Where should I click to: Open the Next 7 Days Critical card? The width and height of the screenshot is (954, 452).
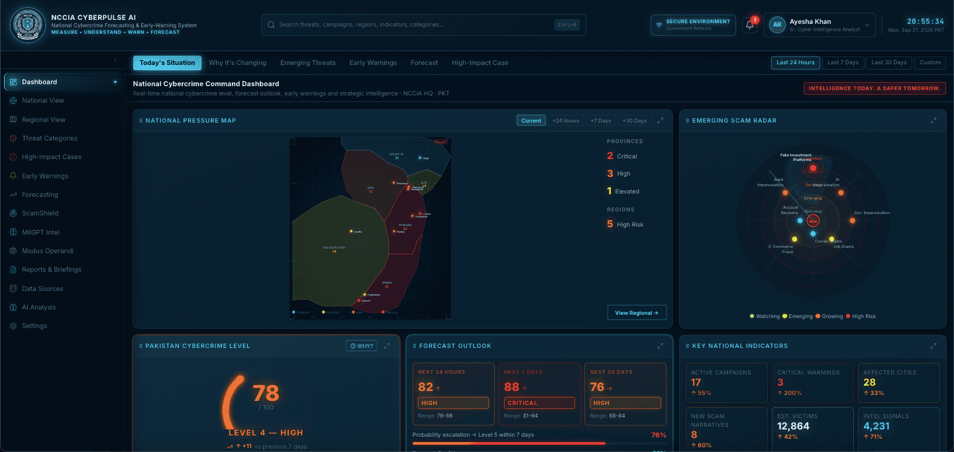(539, 394)
